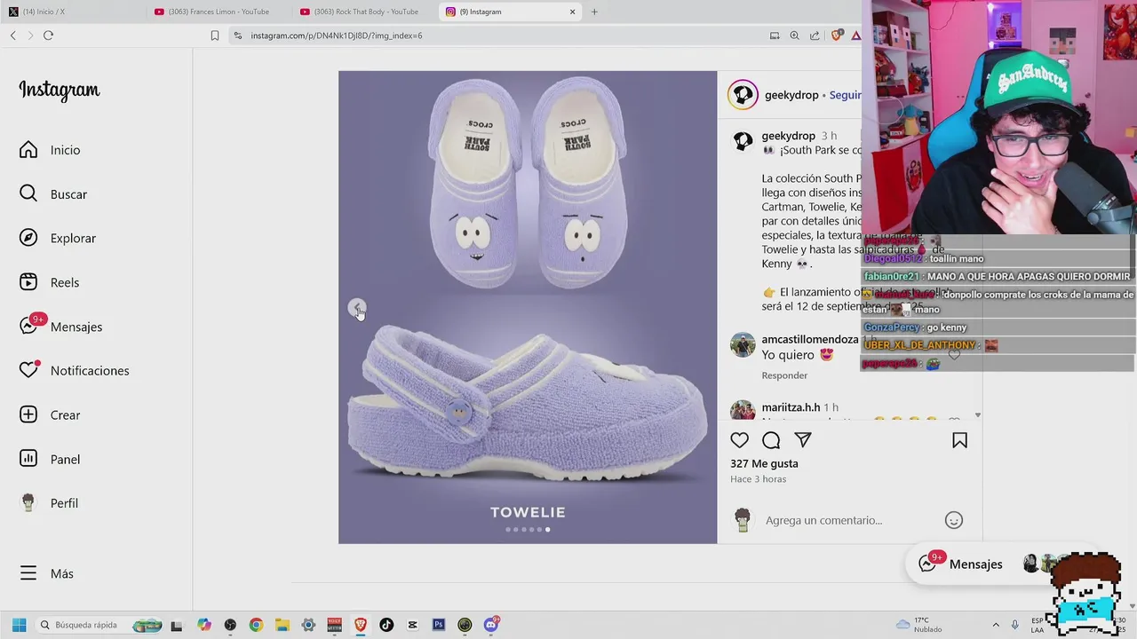Screen dimensions: 1137x639
Task: Share page from address bar icon
Action: [815, 35]
